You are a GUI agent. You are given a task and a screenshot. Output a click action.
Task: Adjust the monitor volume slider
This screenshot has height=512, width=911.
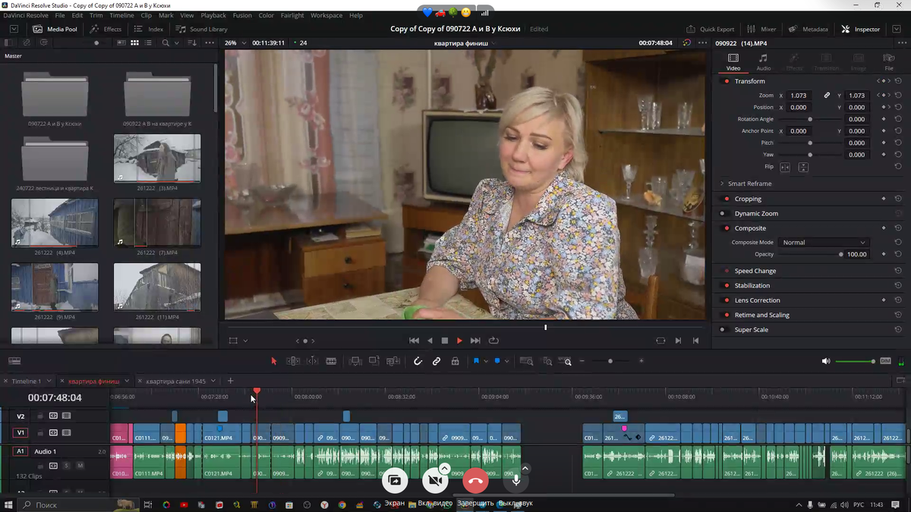click(x=856, y=361)
